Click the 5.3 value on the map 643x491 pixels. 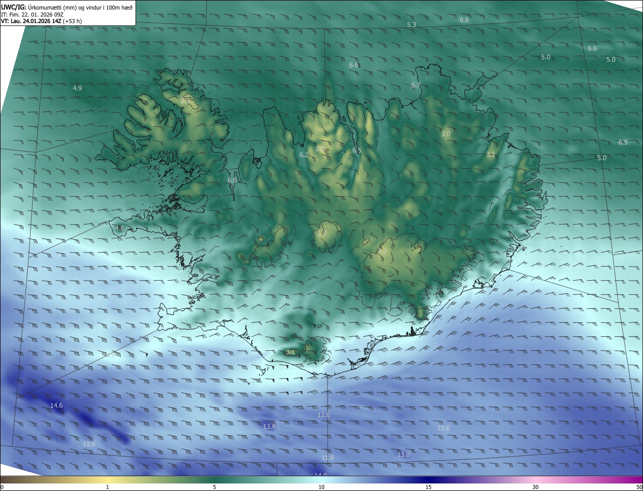coord(411,25)
